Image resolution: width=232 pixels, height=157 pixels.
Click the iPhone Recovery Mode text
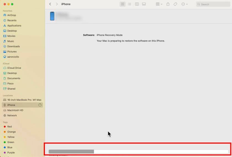(x=109, y=35)
